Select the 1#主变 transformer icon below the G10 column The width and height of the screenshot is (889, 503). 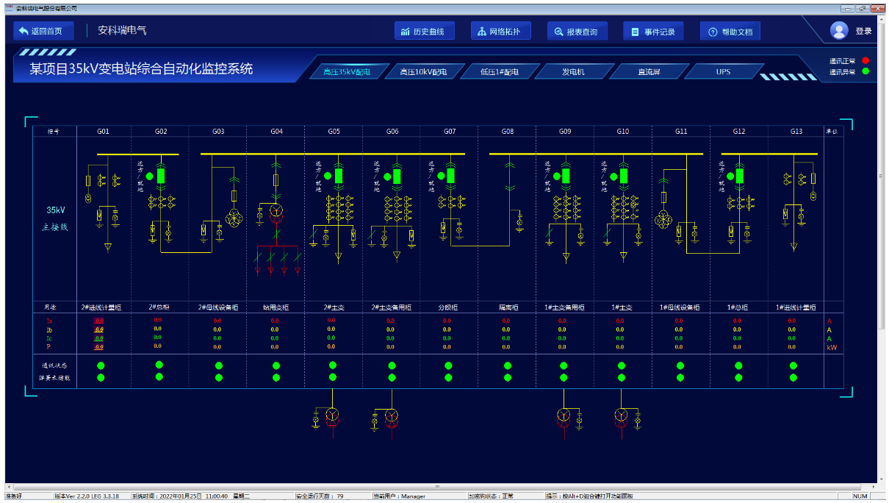tap(622, 417)
